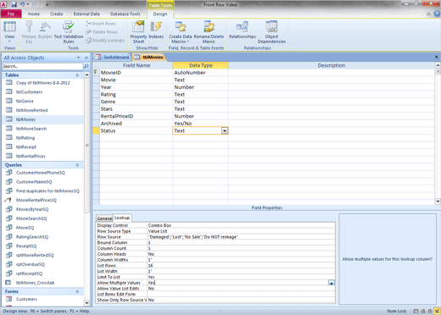441x315 pixels.
Task: Select the Customers form
Action: click(26, 299)
